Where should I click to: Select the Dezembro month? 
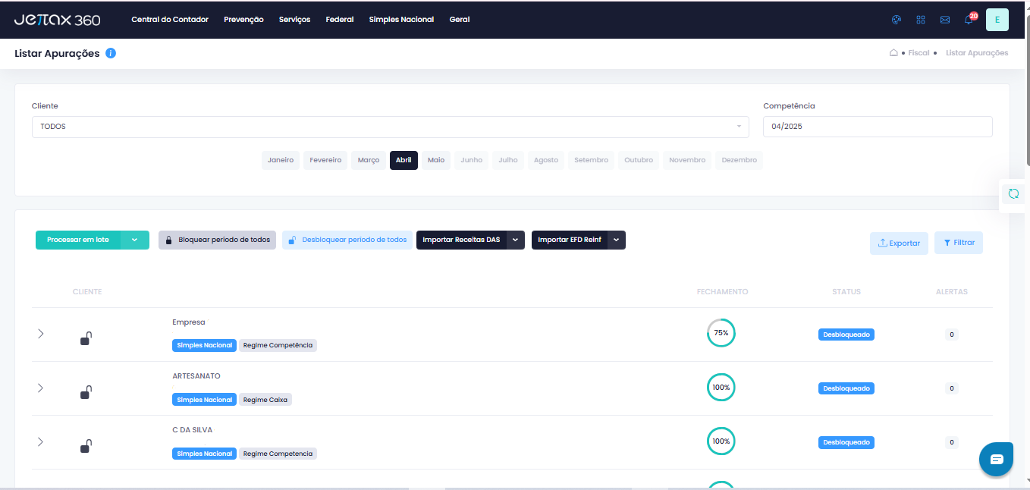pyautogui.click(x=740, y=160)
